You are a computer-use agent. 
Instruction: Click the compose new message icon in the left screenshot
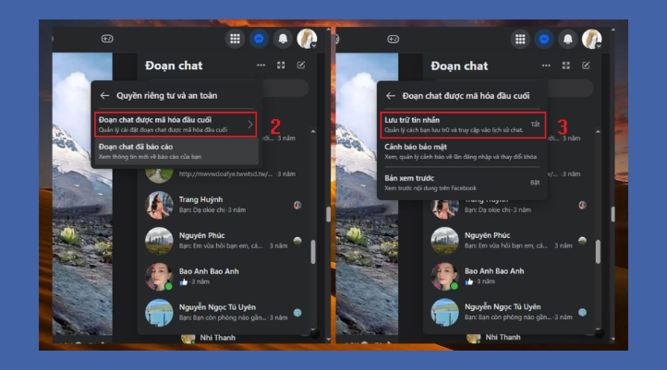[x=301, y=66]
